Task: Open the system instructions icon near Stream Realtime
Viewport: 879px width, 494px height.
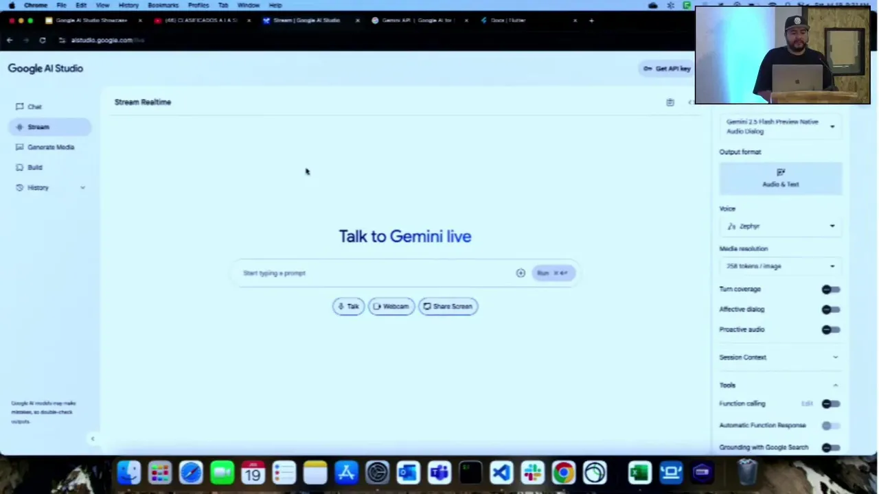Action: [670, 102]
